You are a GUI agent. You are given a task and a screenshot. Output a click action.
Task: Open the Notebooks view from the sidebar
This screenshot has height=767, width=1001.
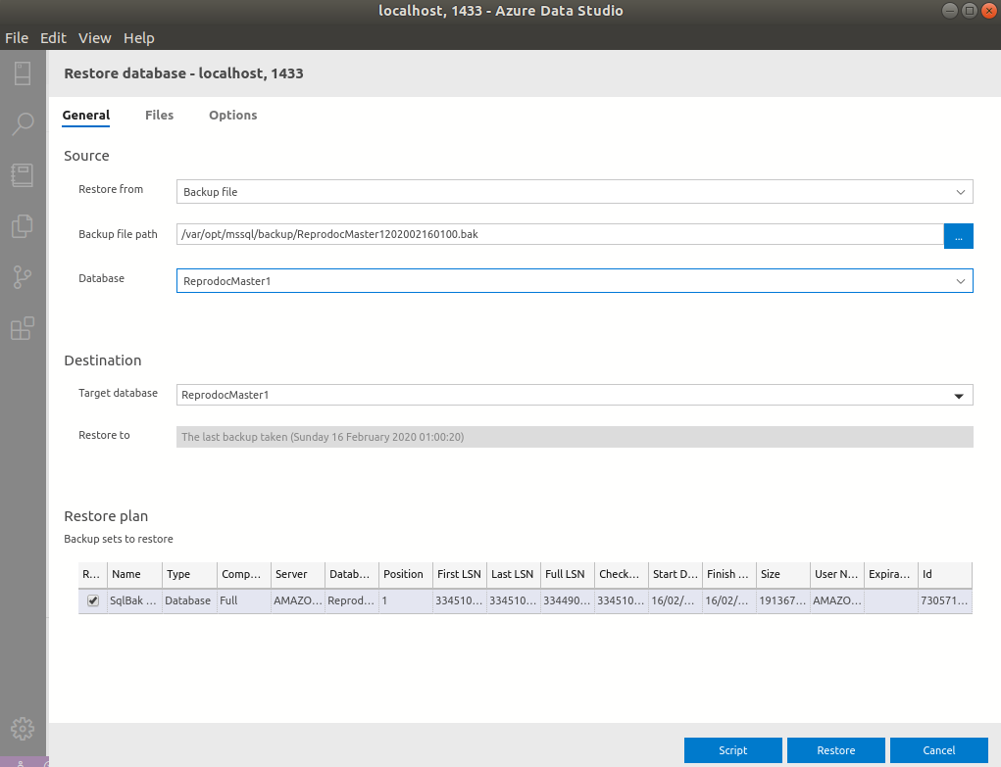pos(22,174)
